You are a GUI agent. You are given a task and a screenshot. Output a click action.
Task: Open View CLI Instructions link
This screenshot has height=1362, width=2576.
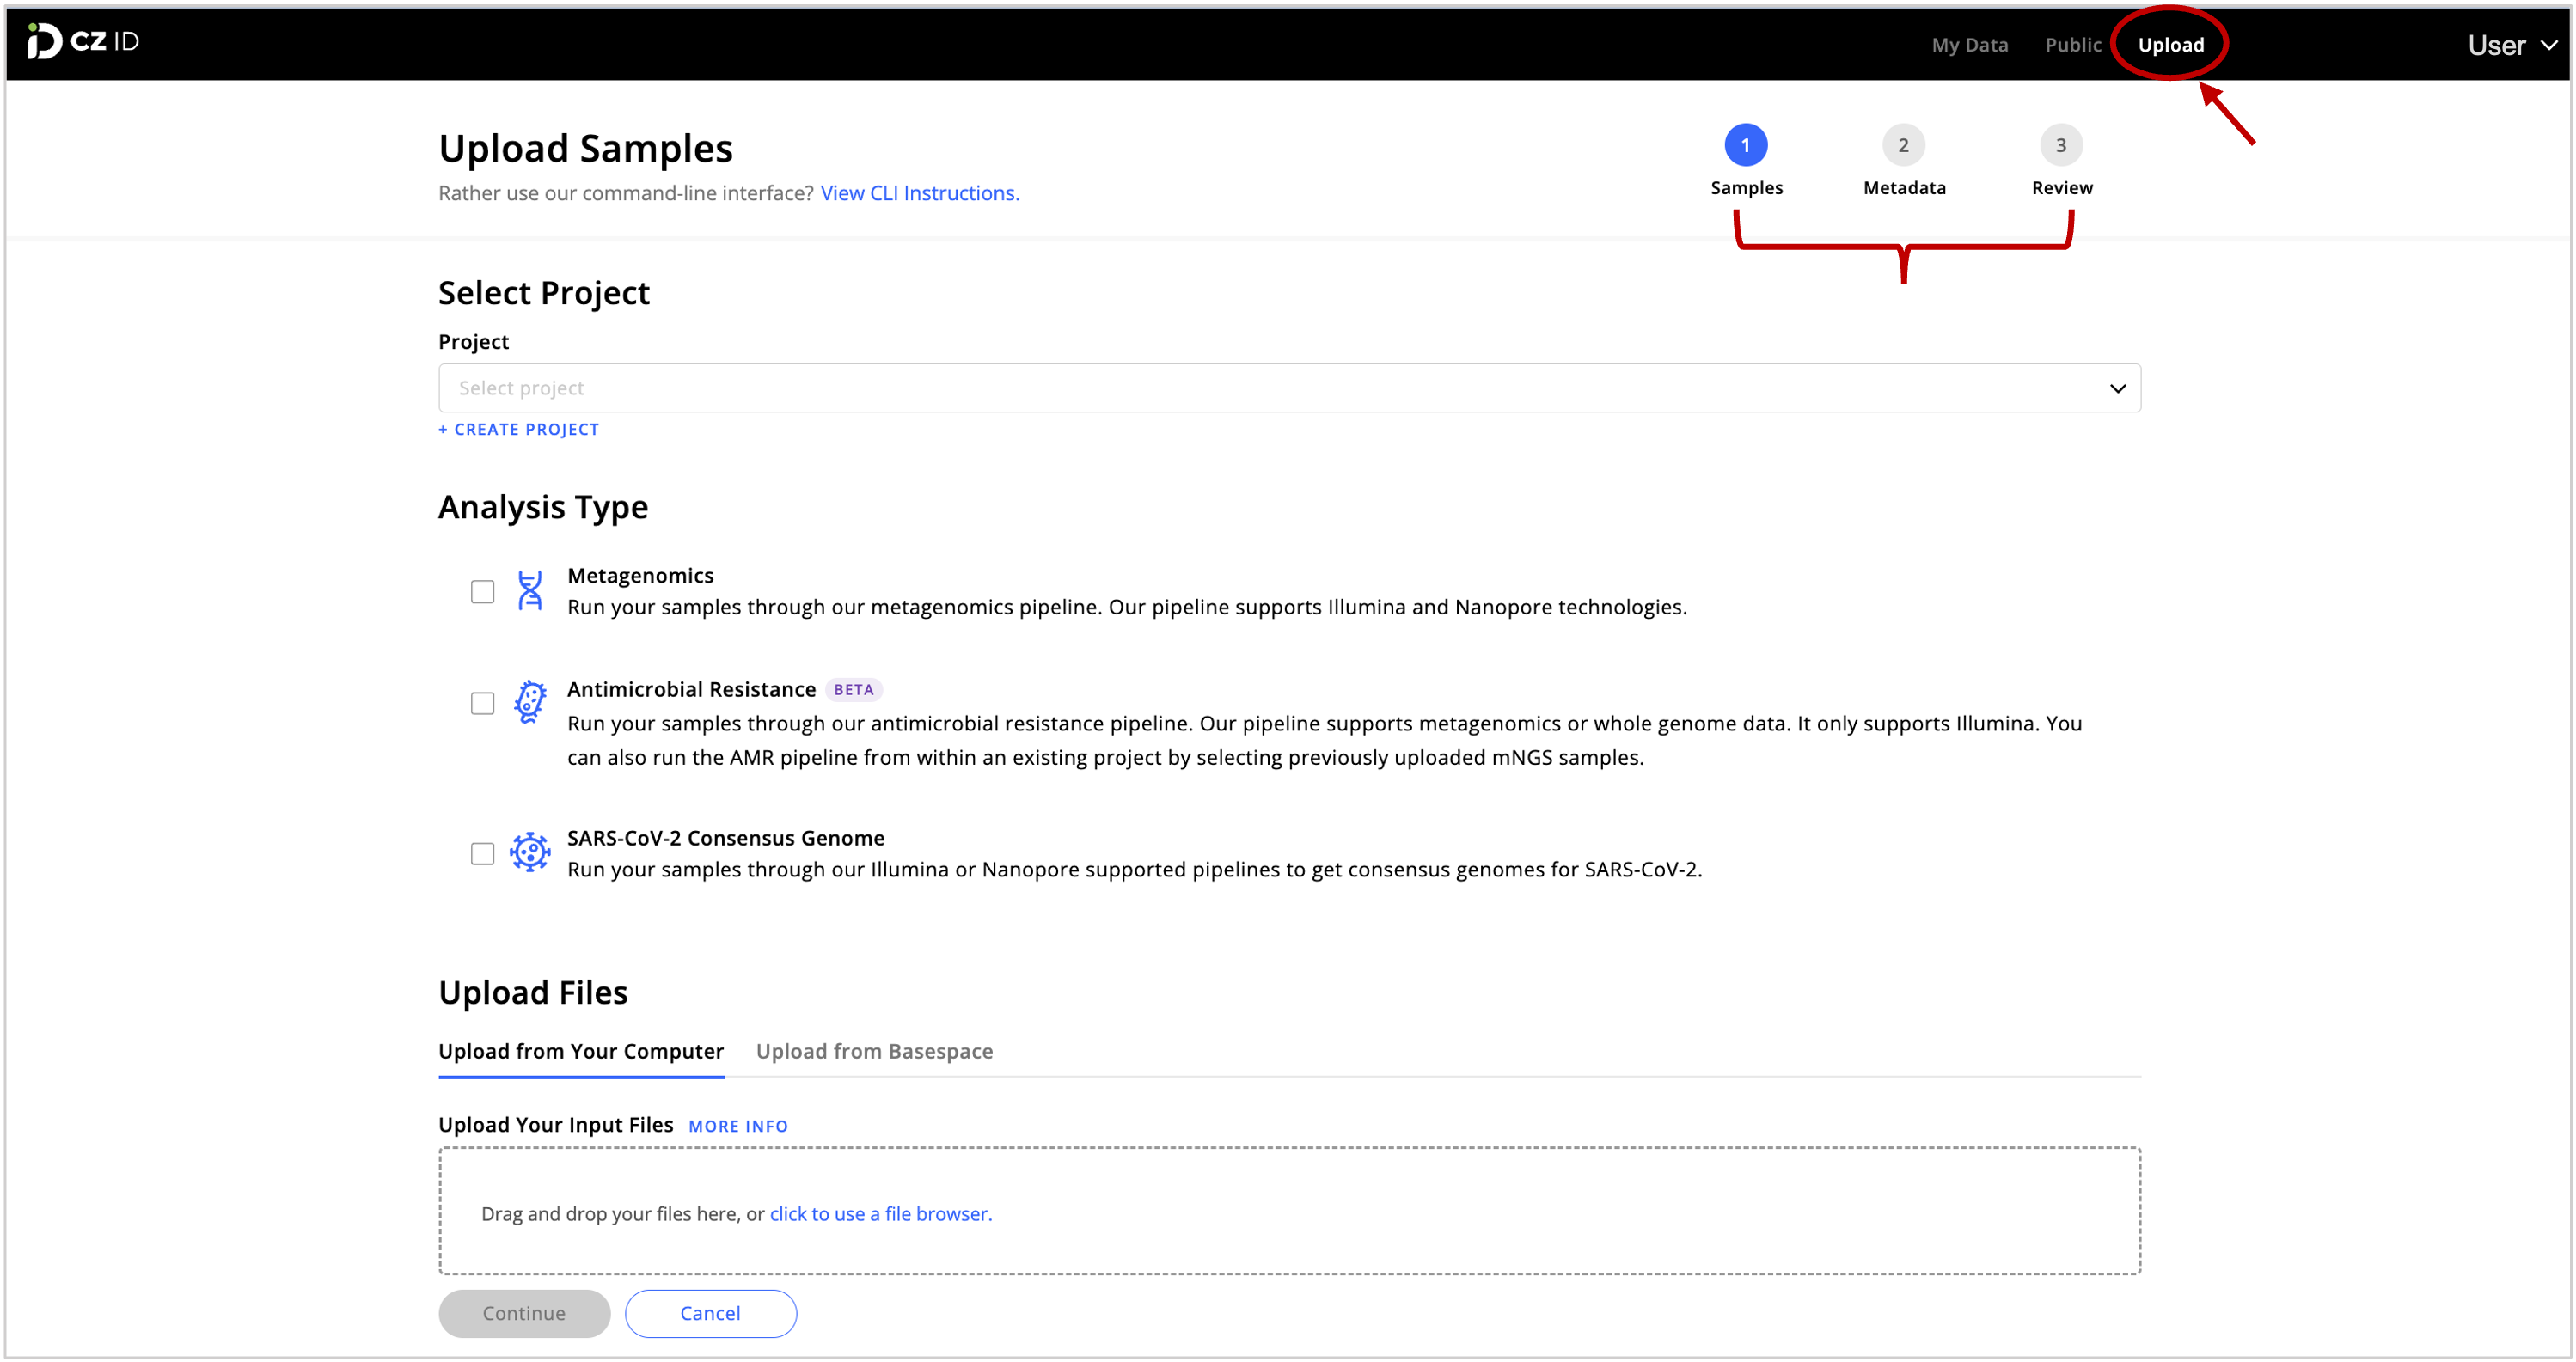[x=919, y=193]
